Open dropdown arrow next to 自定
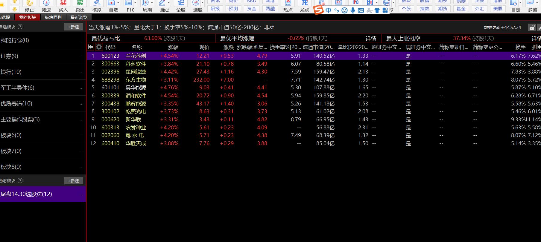541x242 pixels. click(520, 3)
